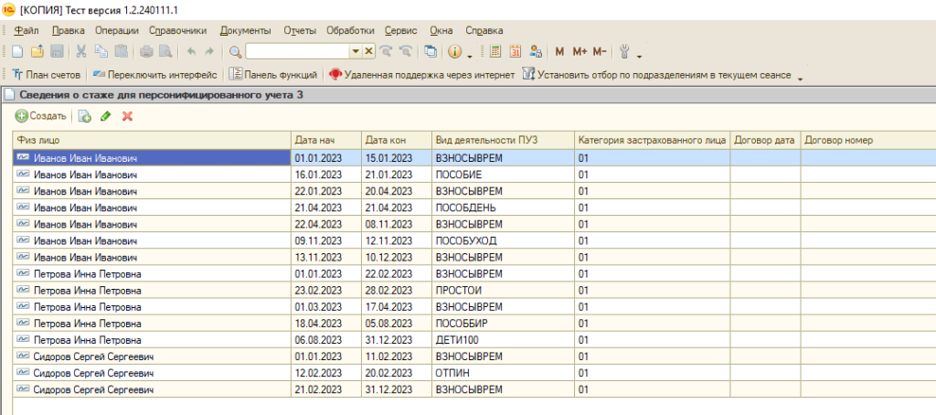Click the Создать button

[x=41, y=116]
